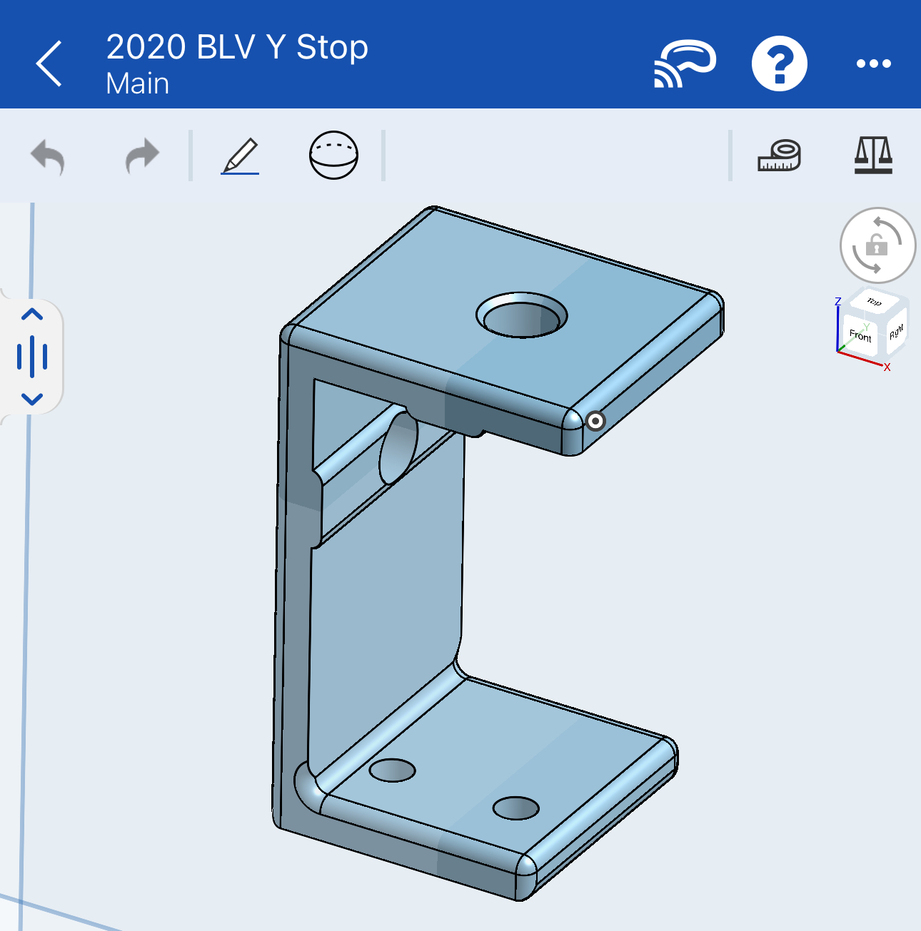
Task: Select the sphere tool icon
Action: click(333, 155)
